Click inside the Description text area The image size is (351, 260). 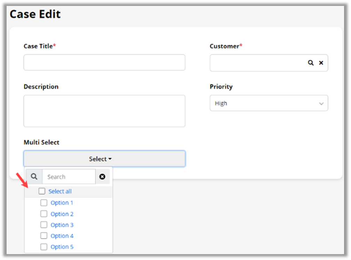(104, 111)
